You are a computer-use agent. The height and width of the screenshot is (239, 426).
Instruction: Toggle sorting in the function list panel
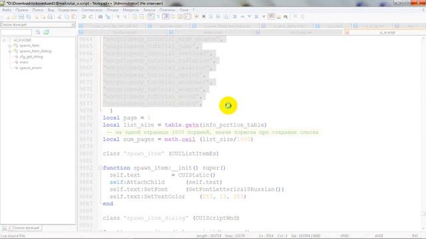click(x=38, y=33)
